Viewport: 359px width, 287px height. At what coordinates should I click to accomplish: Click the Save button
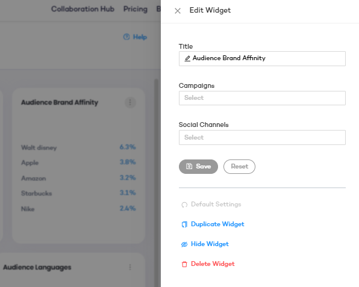(x=198, y=167)
